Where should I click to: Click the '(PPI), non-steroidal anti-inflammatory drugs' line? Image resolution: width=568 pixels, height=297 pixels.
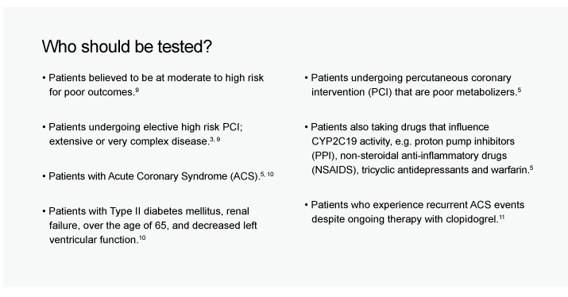point(409,156)
